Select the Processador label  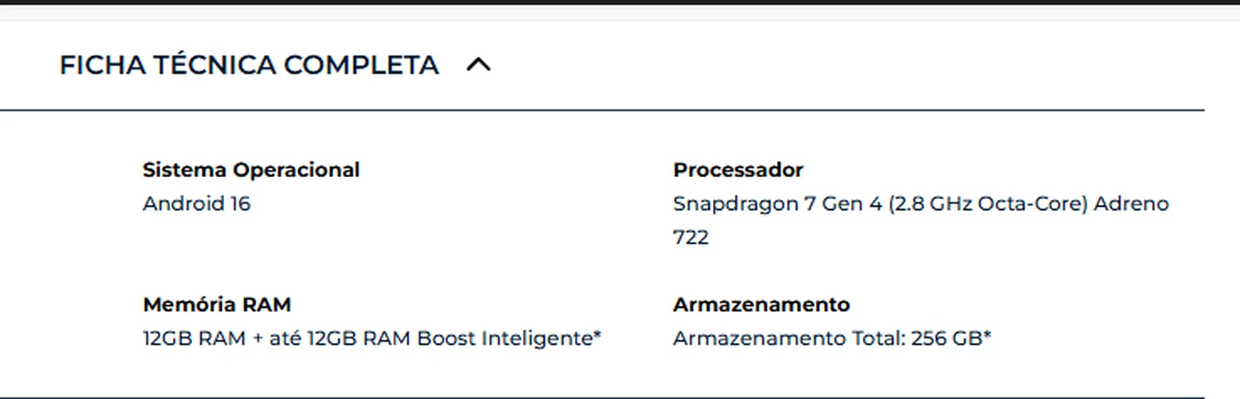(738, 170)
